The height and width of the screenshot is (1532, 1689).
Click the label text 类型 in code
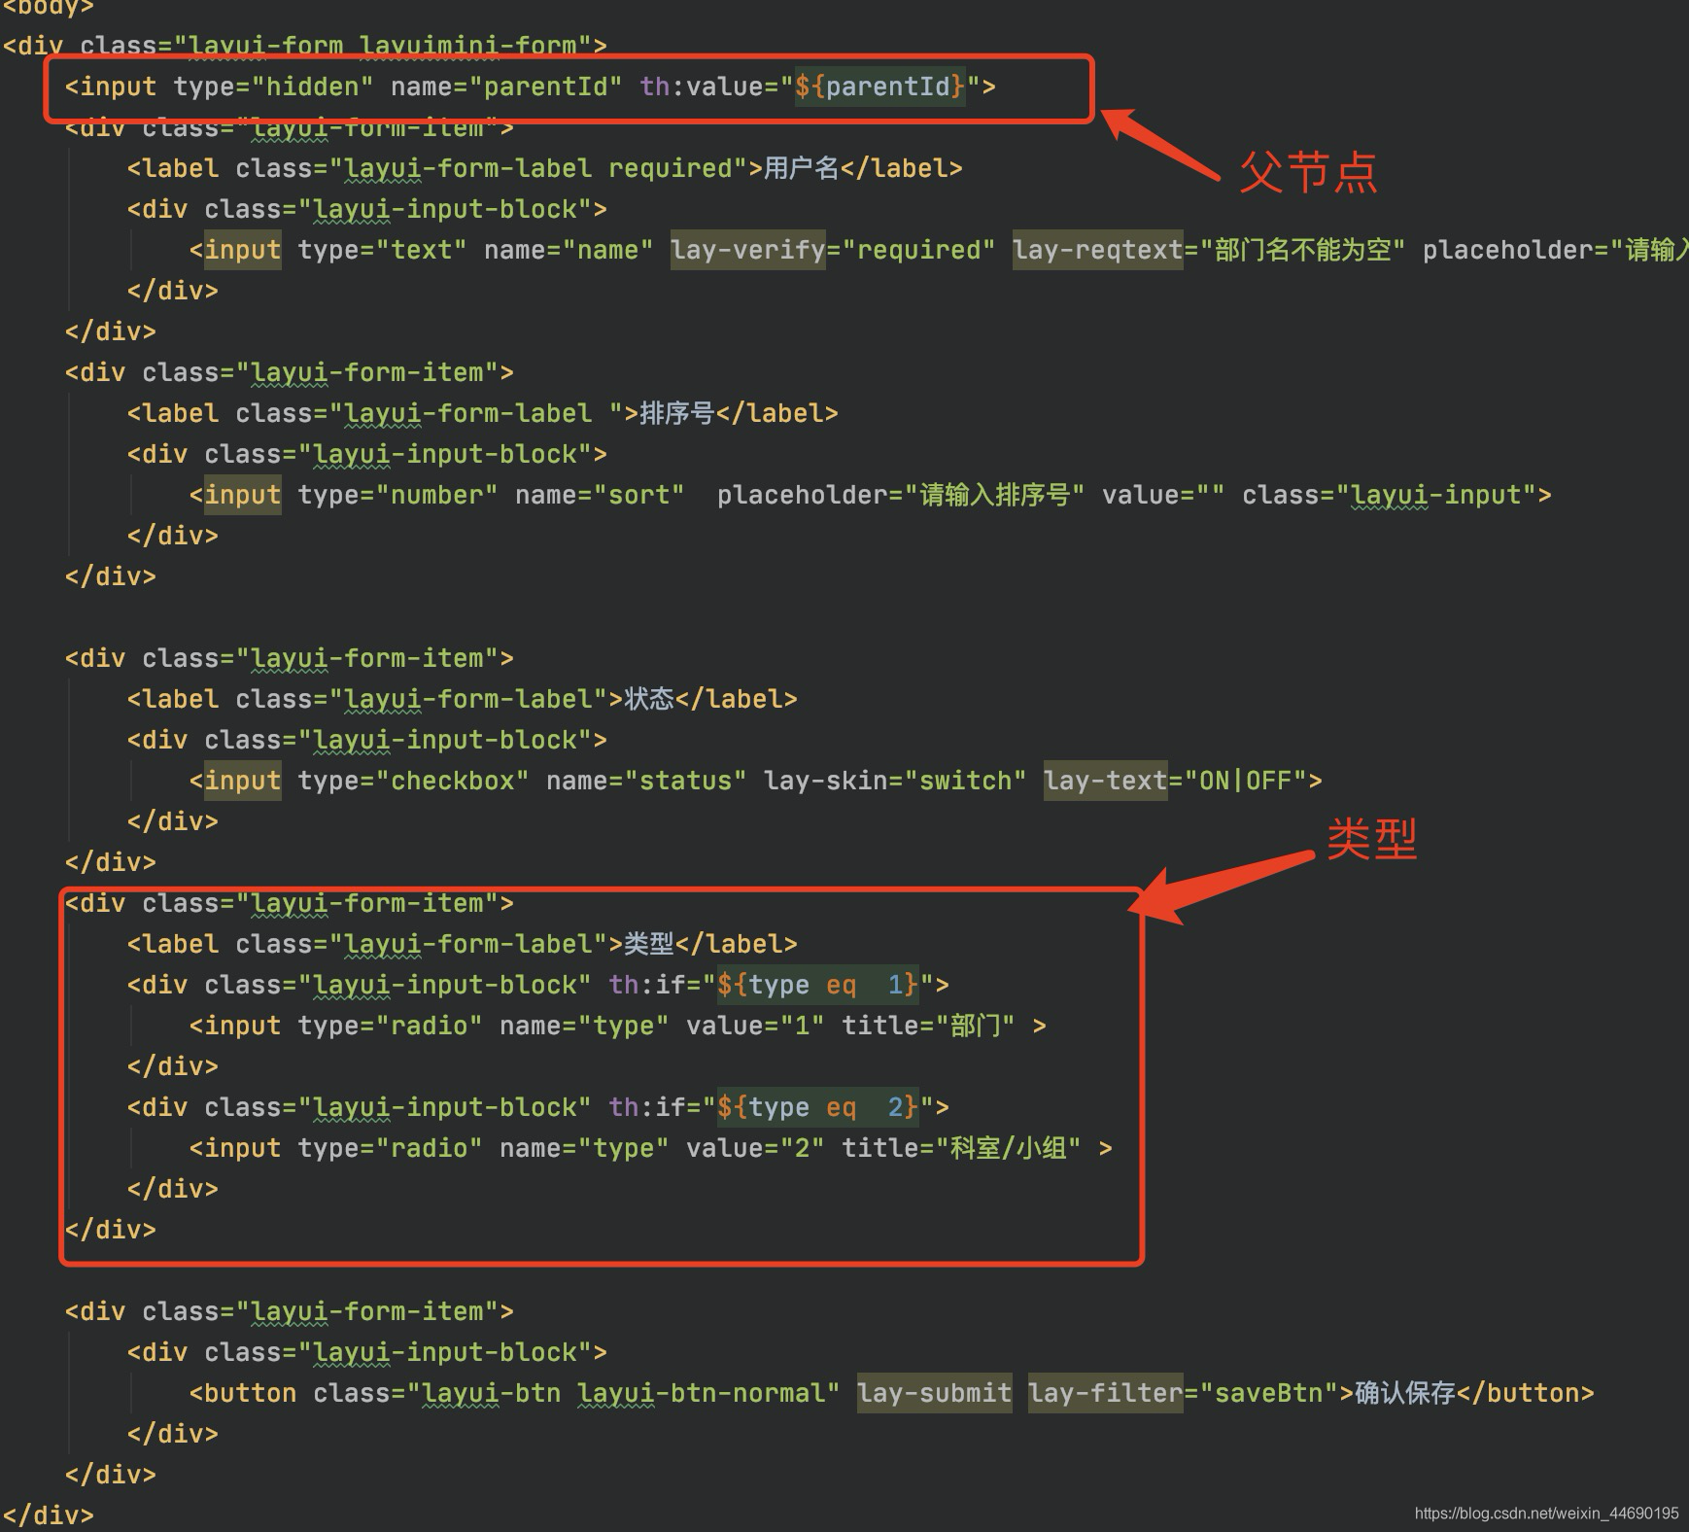[649, 944]
